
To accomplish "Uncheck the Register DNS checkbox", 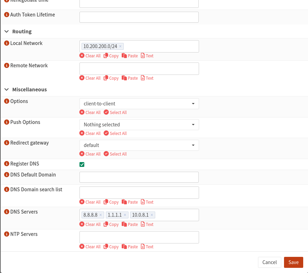I will coord(82,164).
